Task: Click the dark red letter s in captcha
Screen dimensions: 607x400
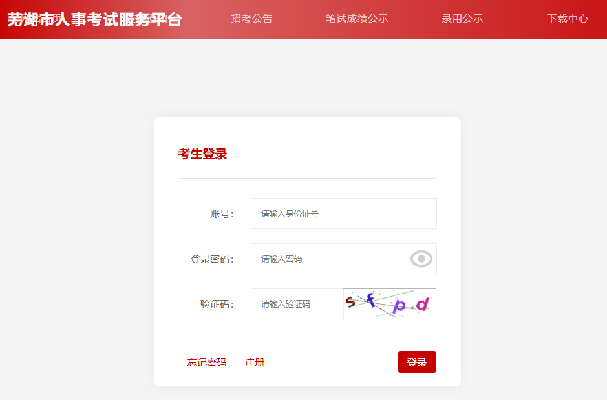Action: pos(350,301)
